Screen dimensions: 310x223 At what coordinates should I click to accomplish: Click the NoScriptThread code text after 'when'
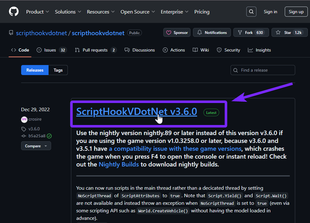tap(217, 203)
